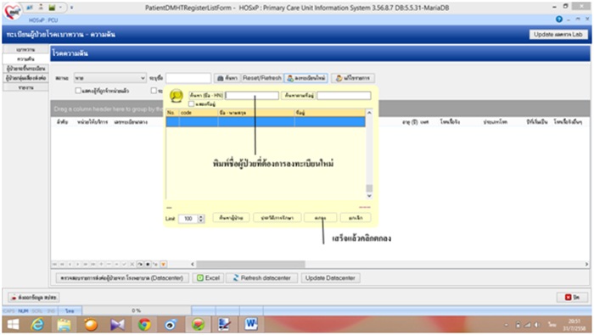Open the drawing pen app icon in taskbar
This screenshot has height=335, width=594.
pos(224,325)
